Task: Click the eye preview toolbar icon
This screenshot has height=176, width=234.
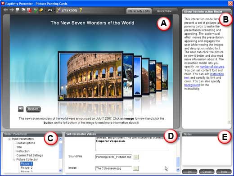Action: click(x=50, y=10)
